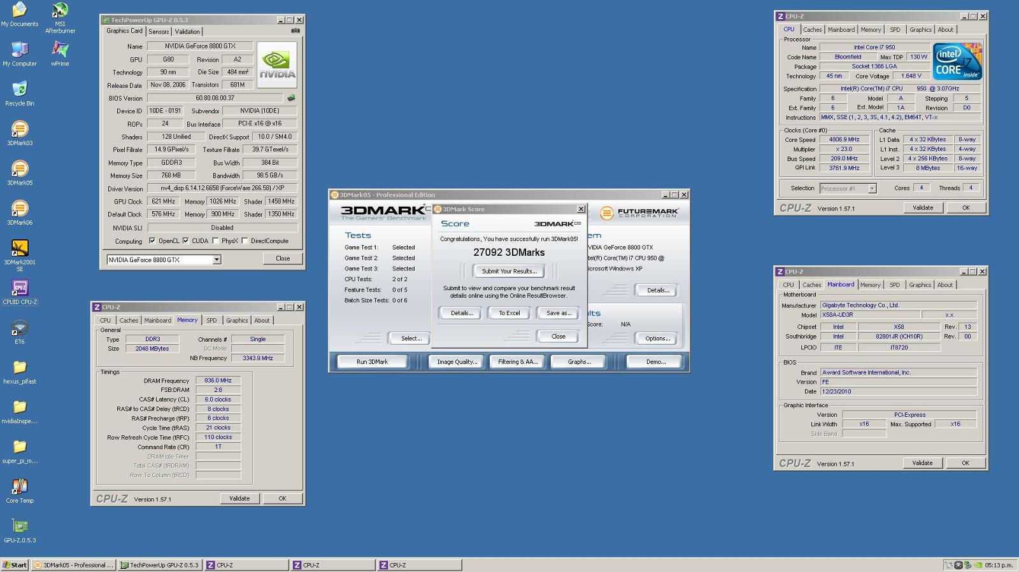This screenshot has height=572, width=1019.
Task: Click Details button in Score dialog
Action: point(462,313)
